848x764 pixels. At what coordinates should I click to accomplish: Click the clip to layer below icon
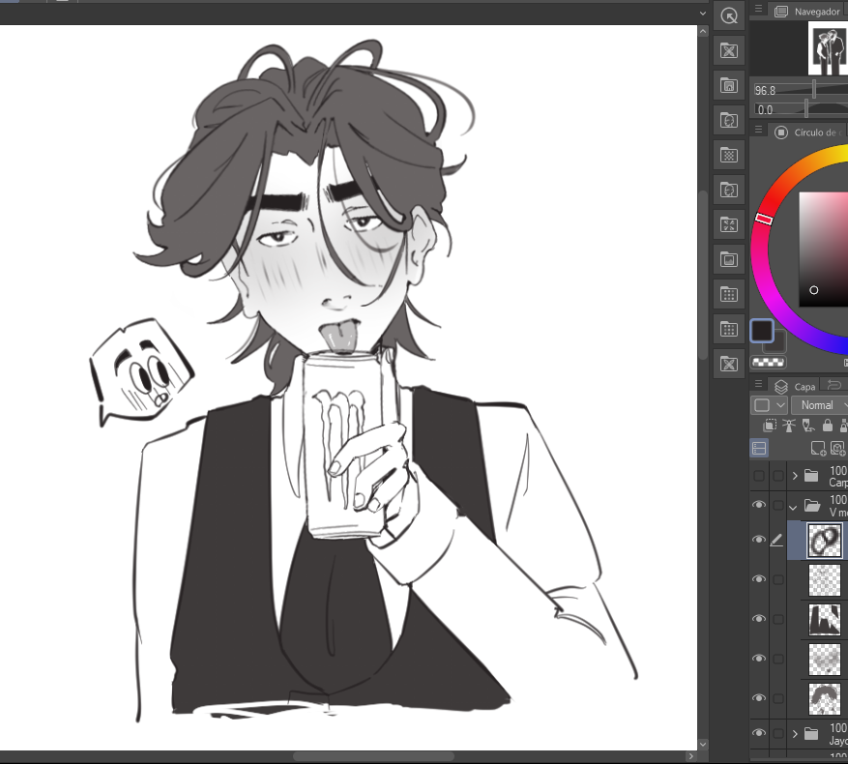coord(770,426)
